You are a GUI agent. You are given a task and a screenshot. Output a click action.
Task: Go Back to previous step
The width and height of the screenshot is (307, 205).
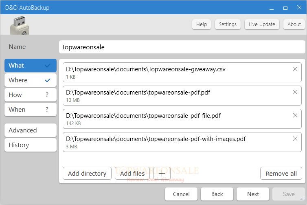[x=217, y=194]
